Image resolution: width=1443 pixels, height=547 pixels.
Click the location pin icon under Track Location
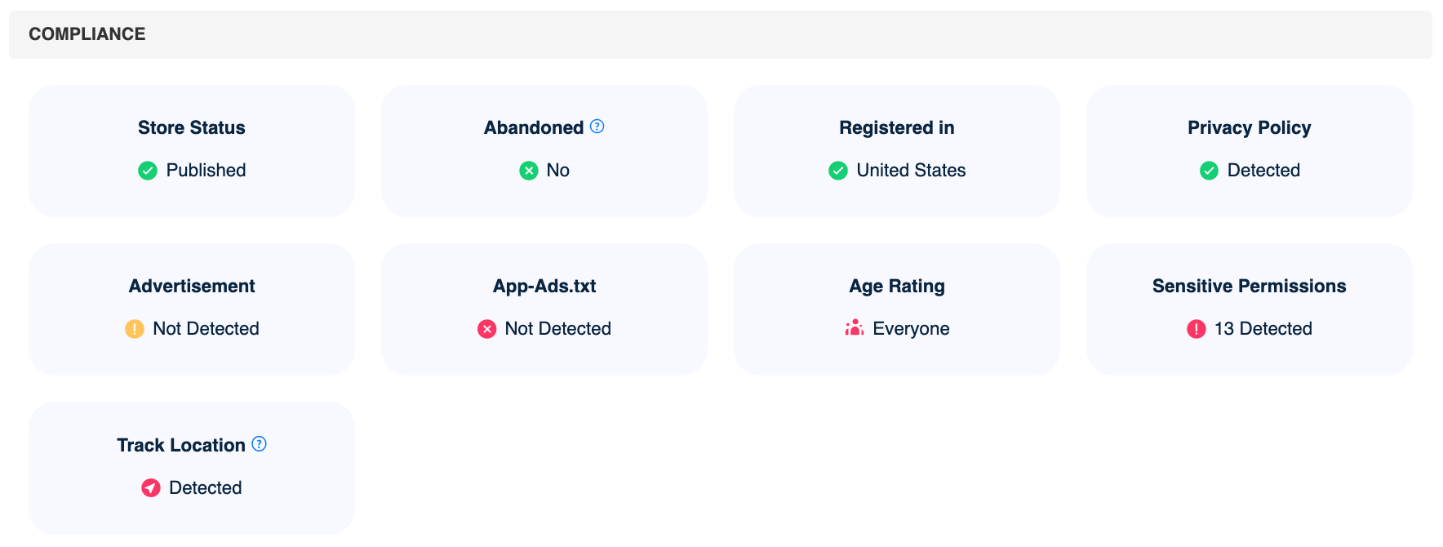151,488
